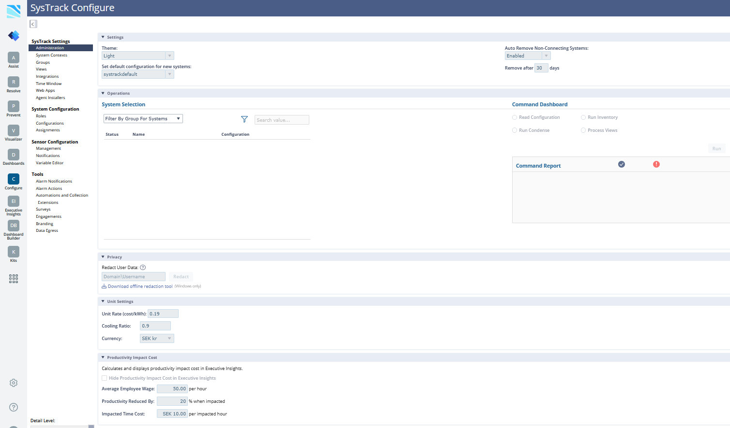Click the filter funnel icon
This screenshot has width=730, height=428.
click(244, 119)
